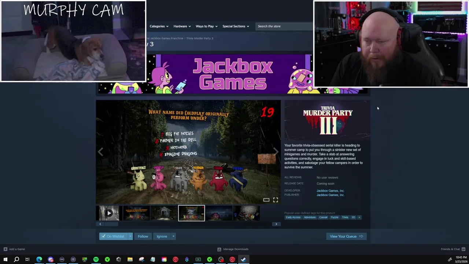The image size is (469, 264).
Task: Select the cabin screenshot thumbnail
Action: pos(164,213)
